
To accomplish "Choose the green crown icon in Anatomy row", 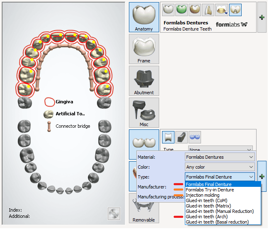I will (181, 10).
